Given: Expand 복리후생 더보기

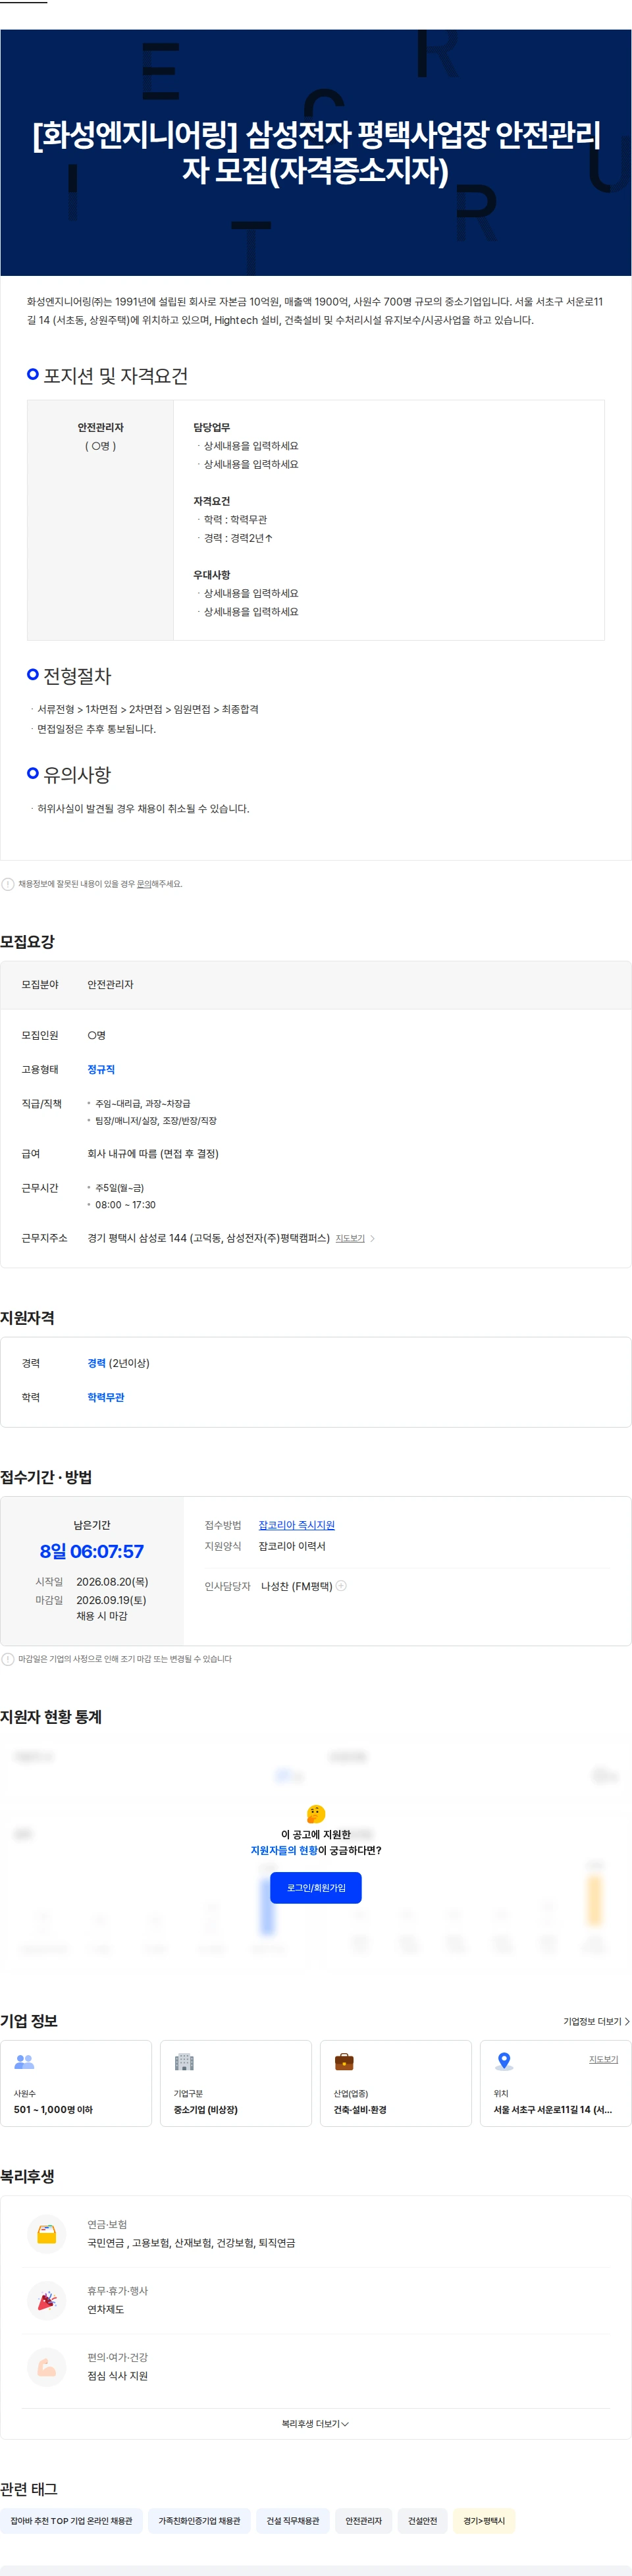Looking at the screenshot, I should (x=316, y=2424).
